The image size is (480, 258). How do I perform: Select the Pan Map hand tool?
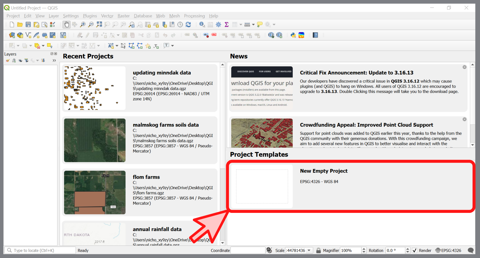(66, 25)
